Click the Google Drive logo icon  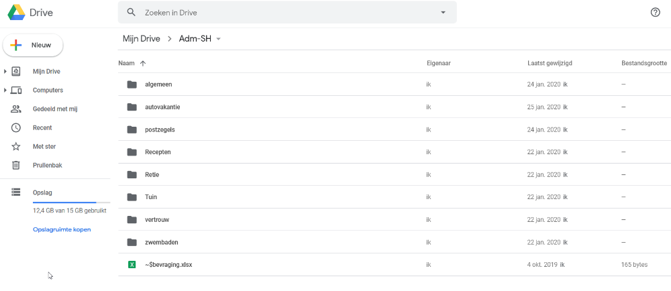[x=17, y=13]
